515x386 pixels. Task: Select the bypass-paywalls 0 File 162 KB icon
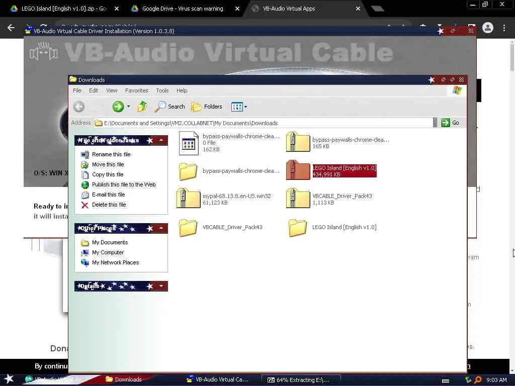pyautogui.click(x=189, y=143)
